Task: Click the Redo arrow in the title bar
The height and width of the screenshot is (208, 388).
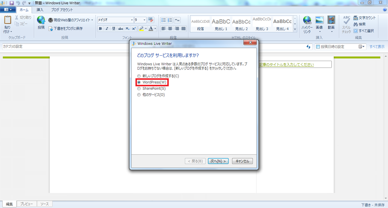Action: point(24,3)
